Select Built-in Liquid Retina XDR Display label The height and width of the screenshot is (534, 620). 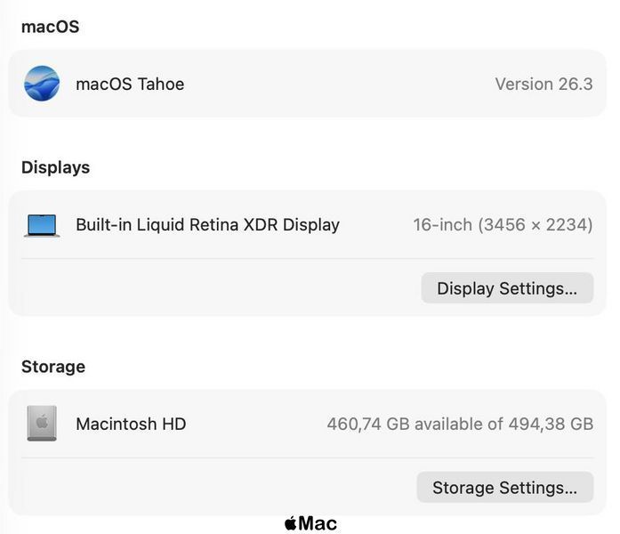pyautogui.click(x=207, y=224)
